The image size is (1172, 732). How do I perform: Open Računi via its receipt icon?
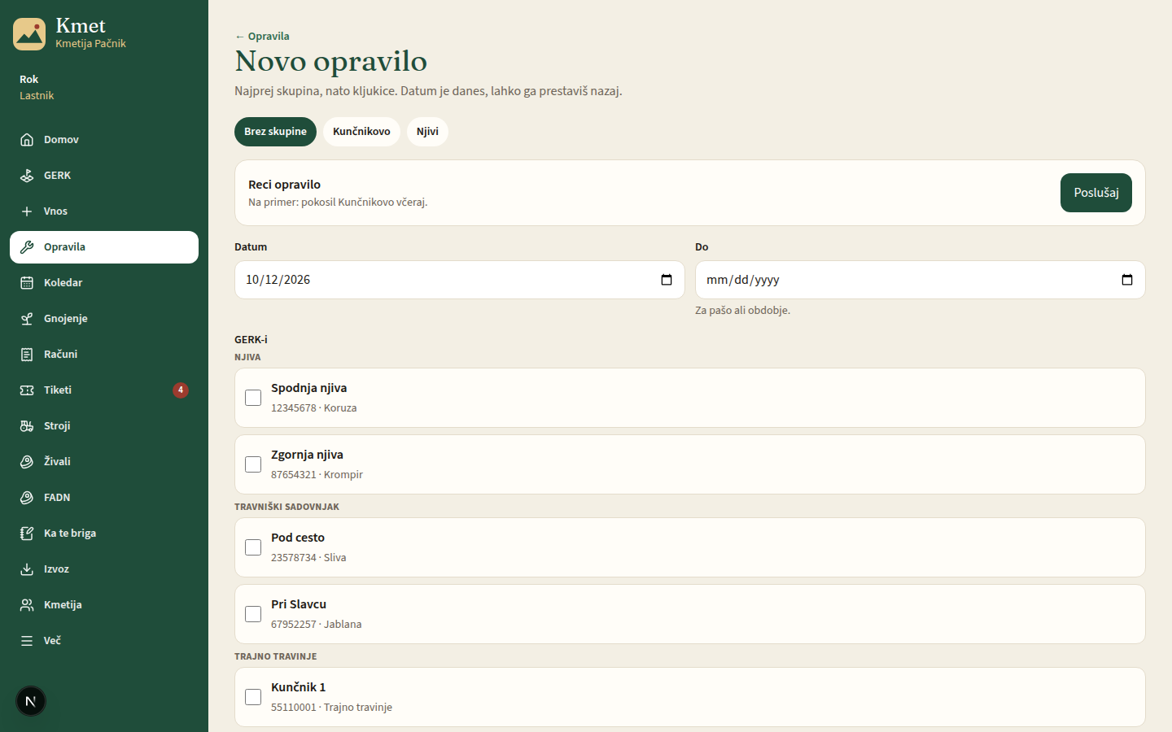(x=27, y=355)
